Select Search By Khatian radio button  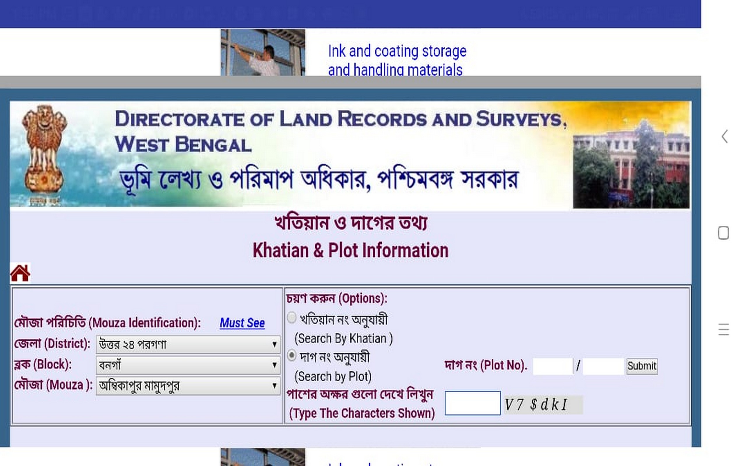292,317
